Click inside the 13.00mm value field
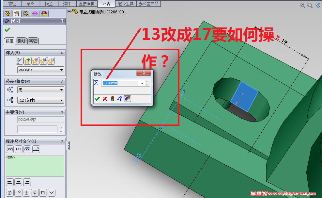The image size is (322, 198). tap(119, 83)
